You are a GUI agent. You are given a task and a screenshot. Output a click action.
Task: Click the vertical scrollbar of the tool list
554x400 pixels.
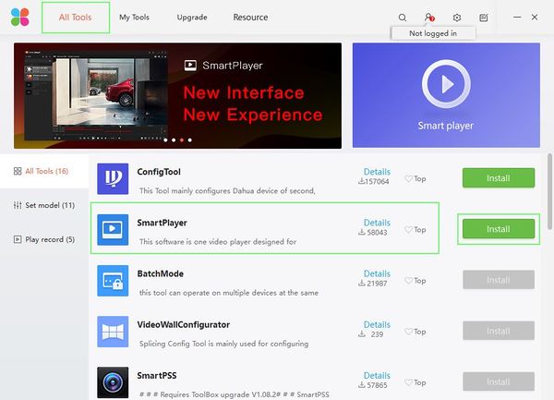tap(549, 191)
